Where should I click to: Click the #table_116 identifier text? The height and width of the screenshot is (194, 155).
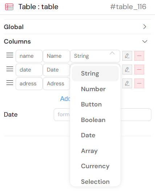coord(128,7)
